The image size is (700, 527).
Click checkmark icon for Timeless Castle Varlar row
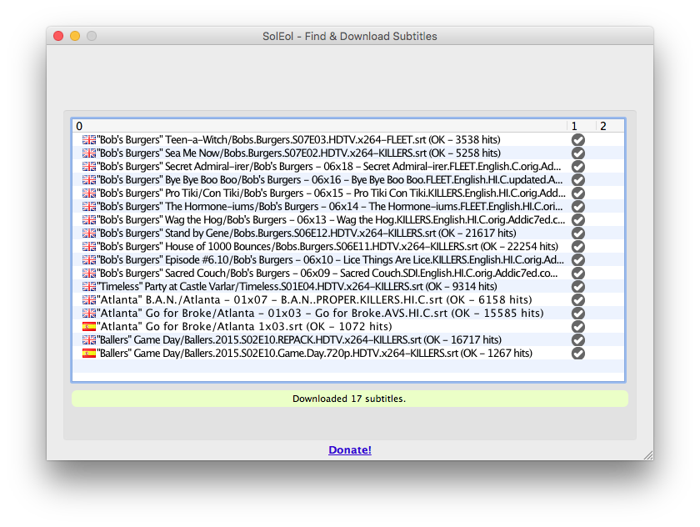(578, 286)
